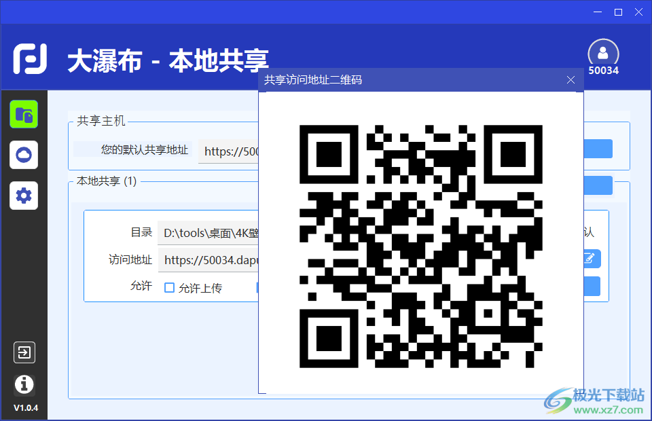Screen dimensions: 652x421
Task: Click the blue button below the edit icon
Action: [592, 286]
